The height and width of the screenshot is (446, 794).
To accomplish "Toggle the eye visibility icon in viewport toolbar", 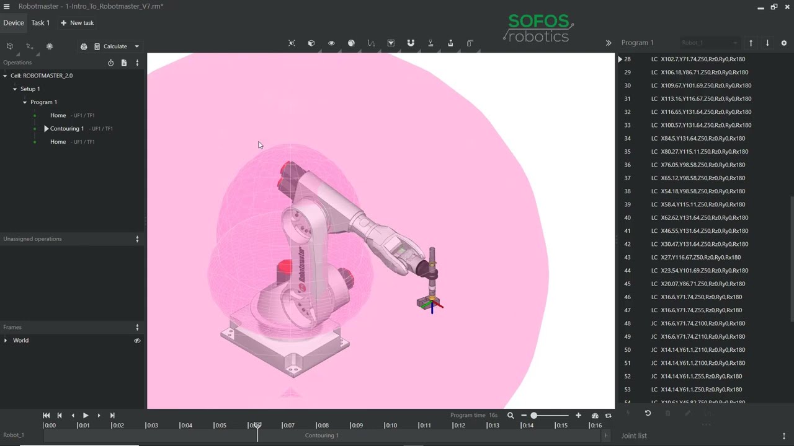I will point(331,43).
